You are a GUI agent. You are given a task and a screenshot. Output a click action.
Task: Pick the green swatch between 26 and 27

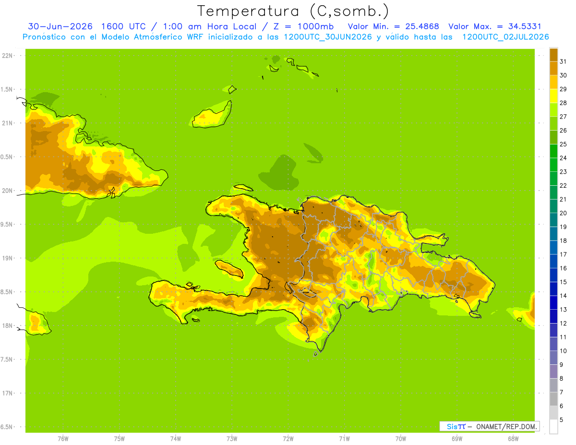pos(553,124)
